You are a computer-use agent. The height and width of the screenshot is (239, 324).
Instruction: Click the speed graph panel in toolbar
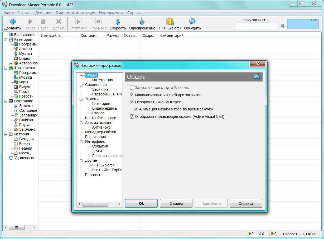click(x=303, y=24)
